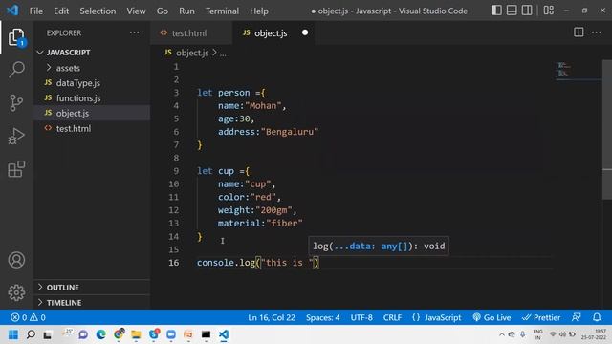Open the Explorer view in the activity bar
612x344 pixels.
pos(16,37)
